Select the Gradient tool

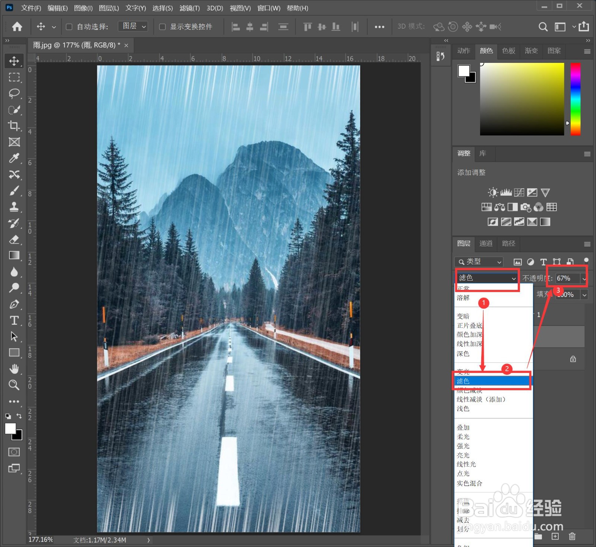14,255
